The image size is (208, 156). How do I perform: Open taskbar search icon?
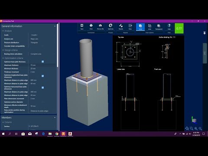coord(10,134)
